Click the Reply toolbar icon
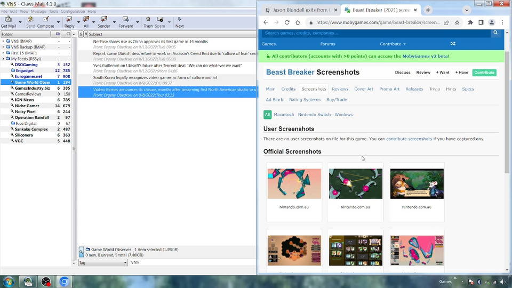The image size is (512, 288). [x=69, y=22]
